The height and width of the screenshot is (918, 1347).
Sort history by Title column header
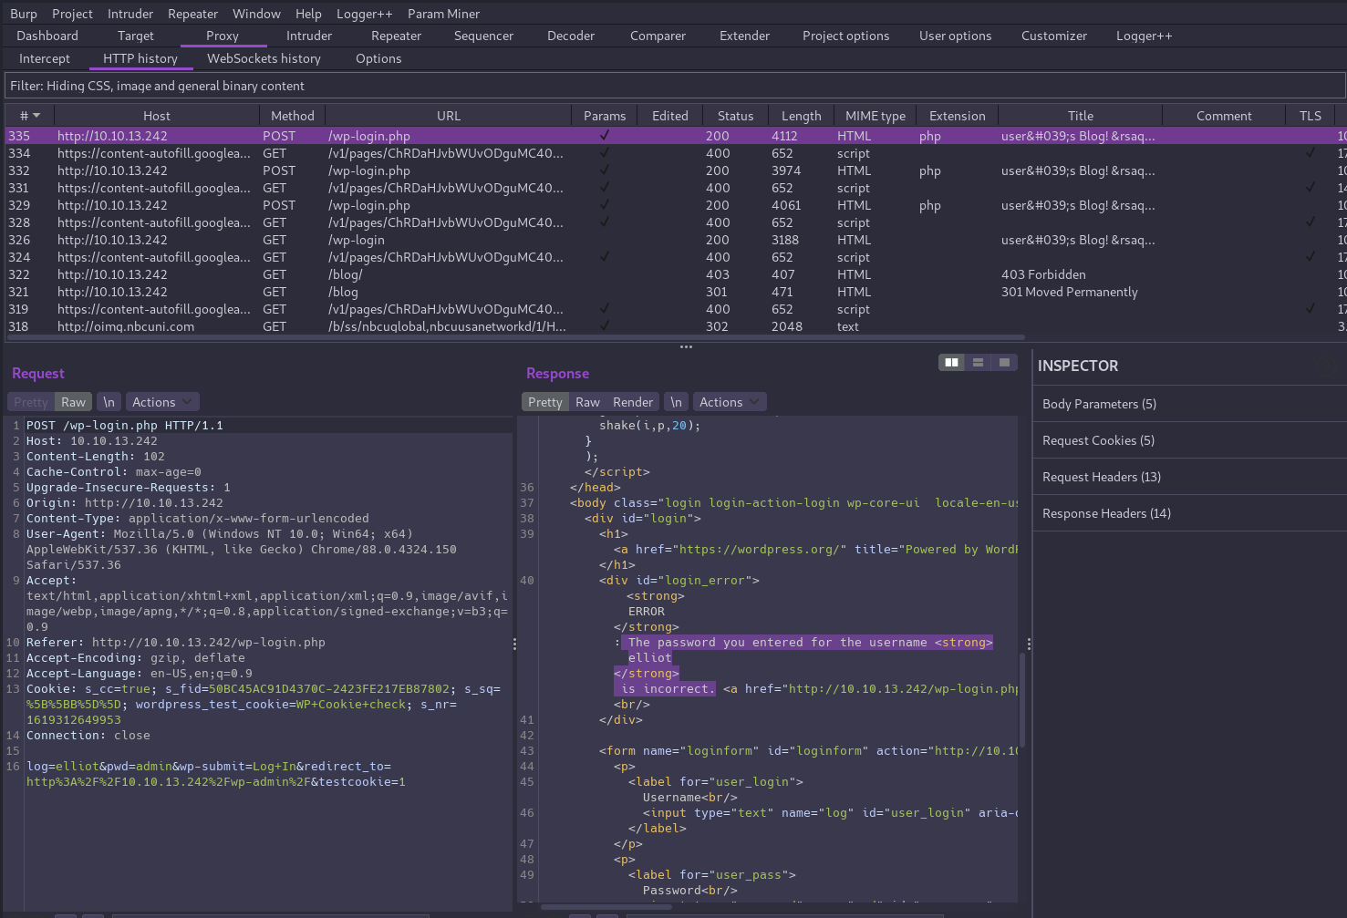pyautogui.click(x=1080, y=116)
